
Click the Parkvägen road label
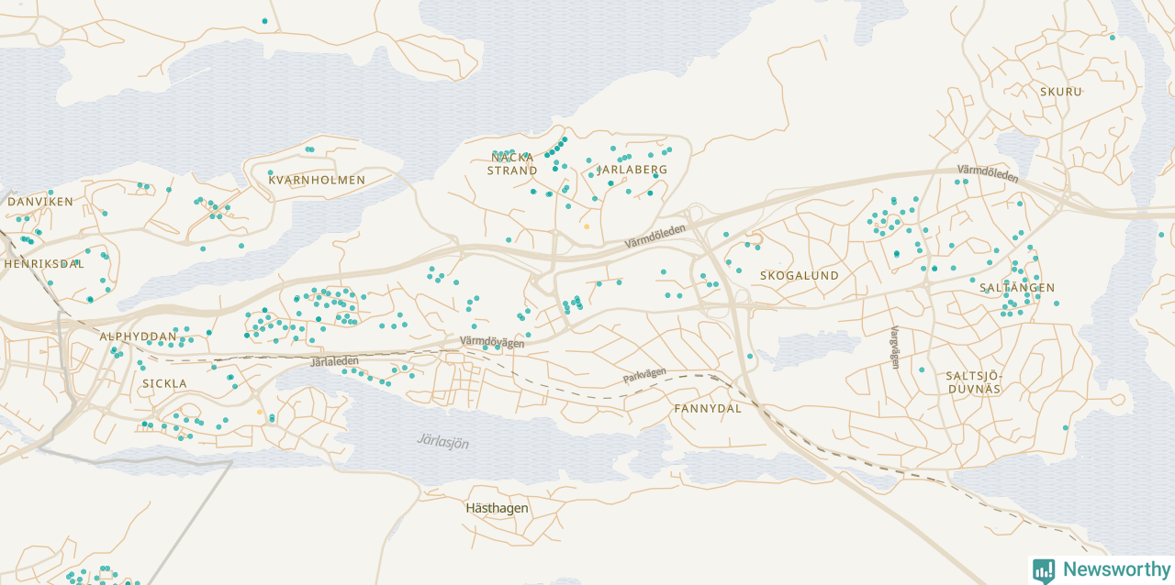pos(644,377)
